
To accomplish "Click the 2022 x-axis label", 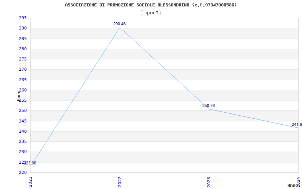I will pos(120,182).
